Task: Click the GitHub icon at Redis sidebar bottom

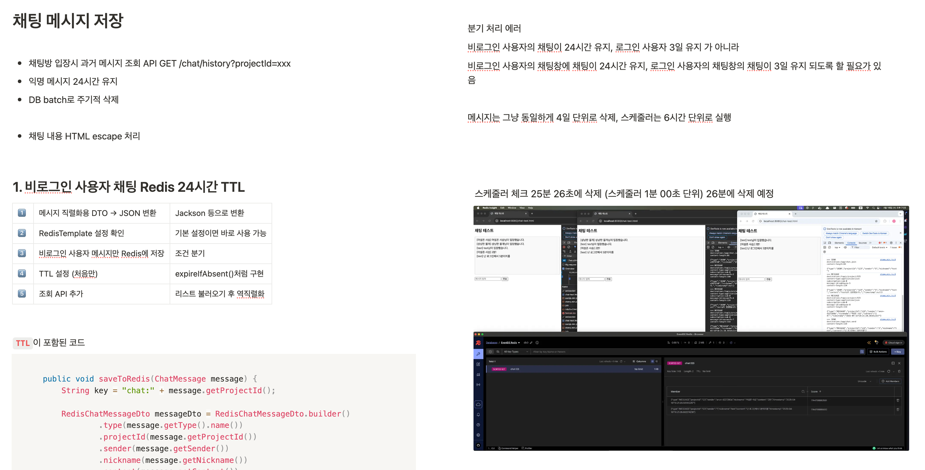Action: (478, 445)
